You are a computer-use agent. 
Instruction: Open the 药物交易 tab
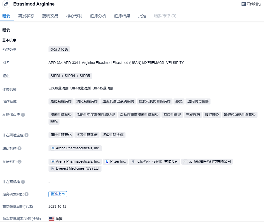50,16
